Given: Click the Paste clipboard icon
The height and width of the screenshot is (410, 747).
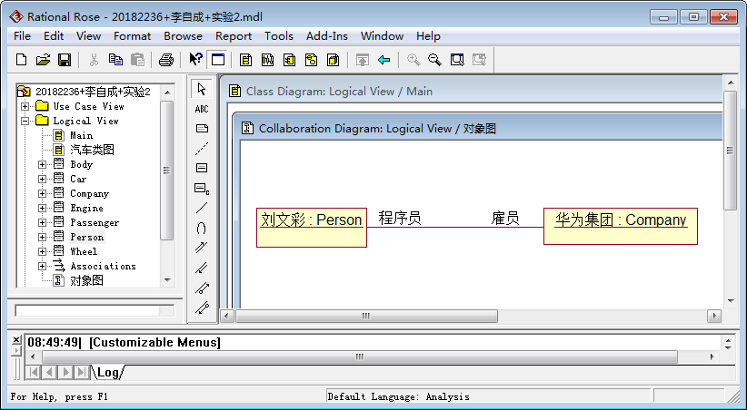Looking at the screenshot, I should click(137, 60).
